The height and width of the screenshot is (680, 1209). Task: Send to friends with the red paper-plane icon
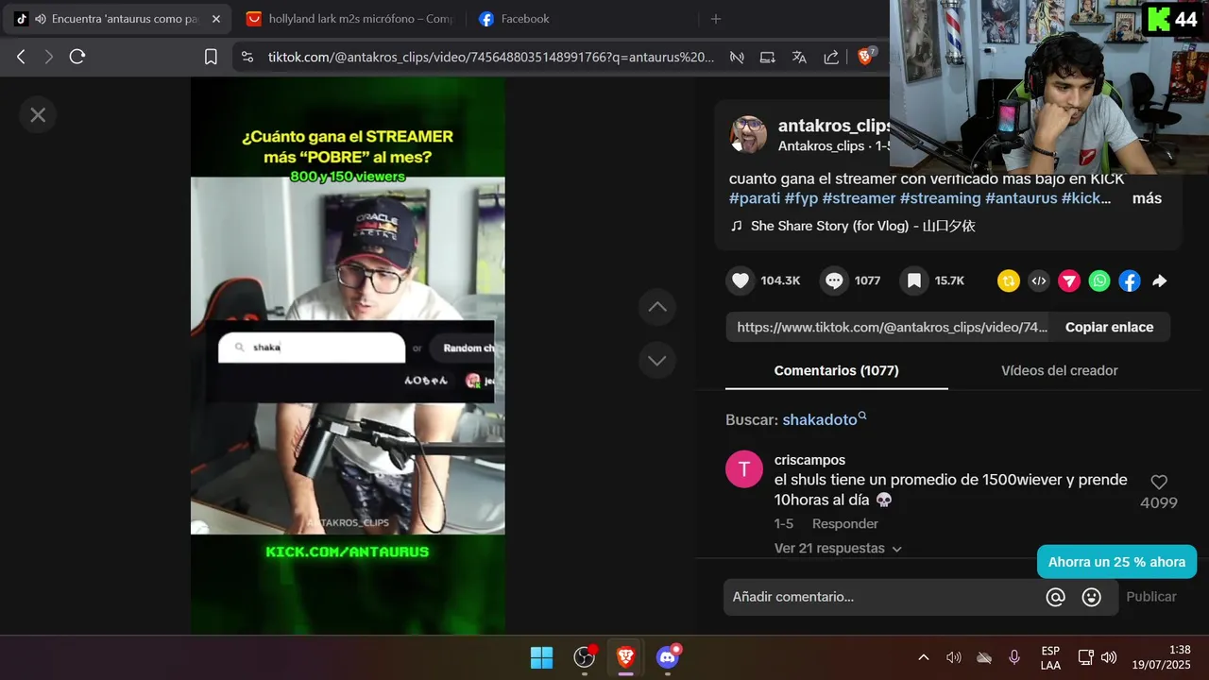click(1069, 280)
